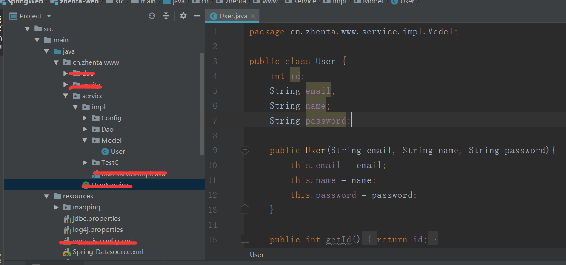Click 'public class' keywords on line 3

click(x=280, y=61)
